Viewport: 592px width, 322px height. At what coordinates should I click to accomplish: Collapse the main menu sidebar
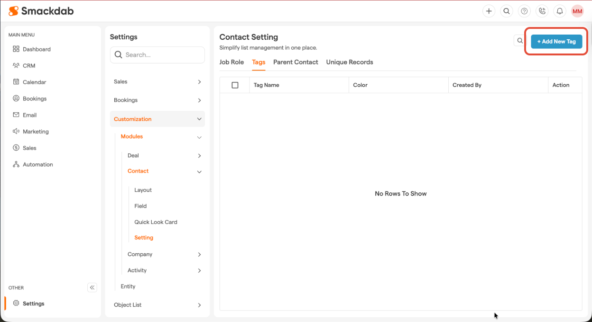(92, 287)
